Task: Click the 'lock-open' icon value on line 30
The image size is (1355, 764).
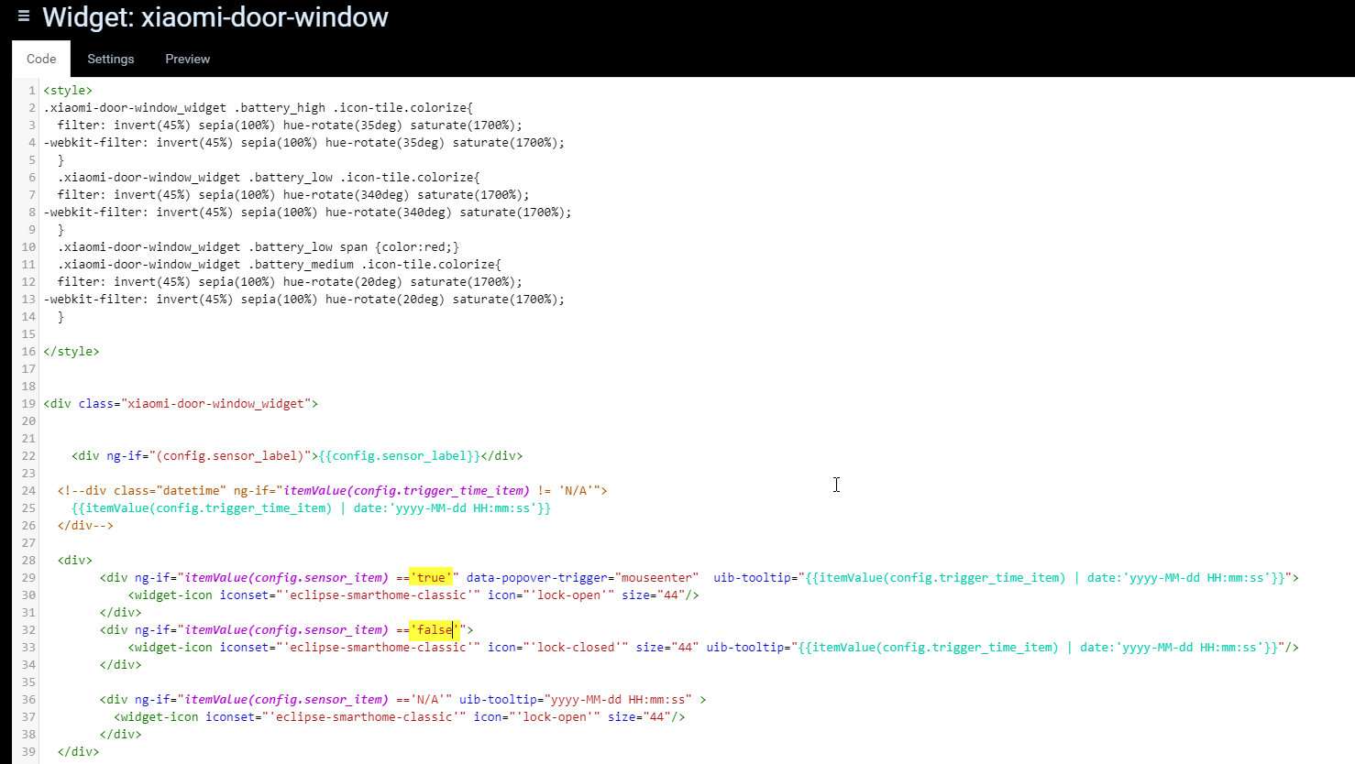Action: 568,595
